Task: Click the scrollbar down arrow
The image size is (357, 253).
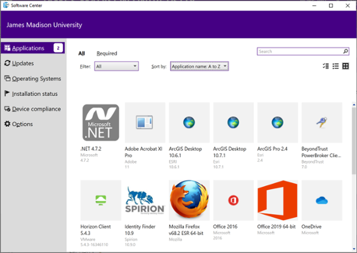Action: [354, 249]
